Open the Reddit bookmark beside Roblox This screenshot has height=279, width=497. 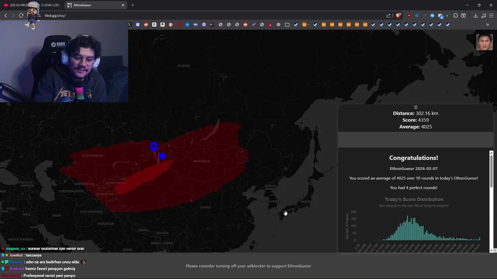[146, 24]
